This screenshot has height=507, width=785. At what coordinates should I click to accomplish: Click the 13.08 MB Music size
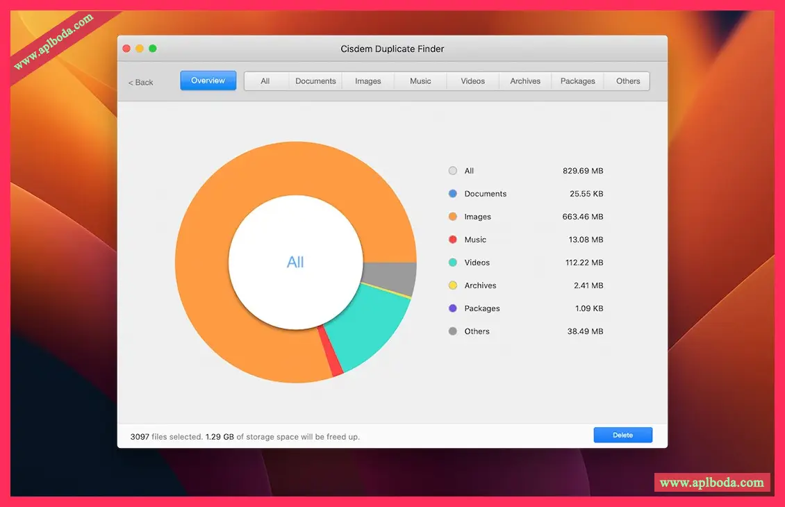point(586,239)
